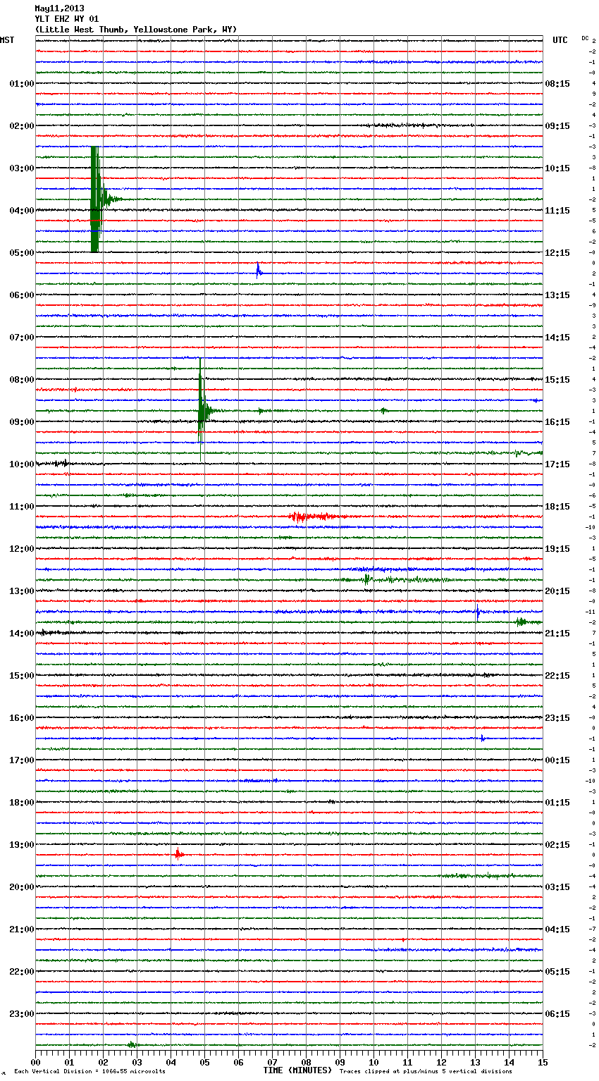Click the 18:15 UTC time label
599x1081 pixels.
(557, 507)
